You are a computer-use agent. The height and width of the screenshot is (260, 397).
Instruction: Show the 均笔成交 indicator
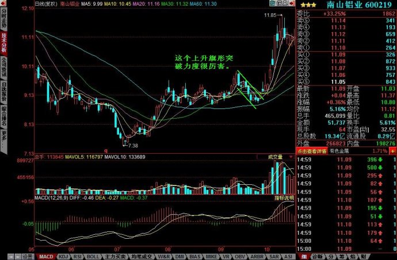click(140, 256)
